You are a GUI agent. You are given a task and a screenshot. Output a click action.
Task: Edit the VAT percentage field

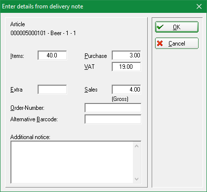coord(126,67)
